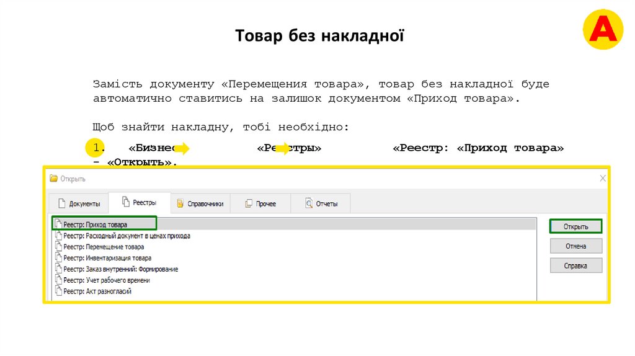Switch to the Документы tab

coord(79,203)
